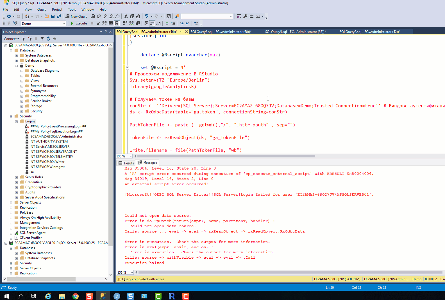Collapse the Demo database node
445x300 pixels.
[16, 66]
